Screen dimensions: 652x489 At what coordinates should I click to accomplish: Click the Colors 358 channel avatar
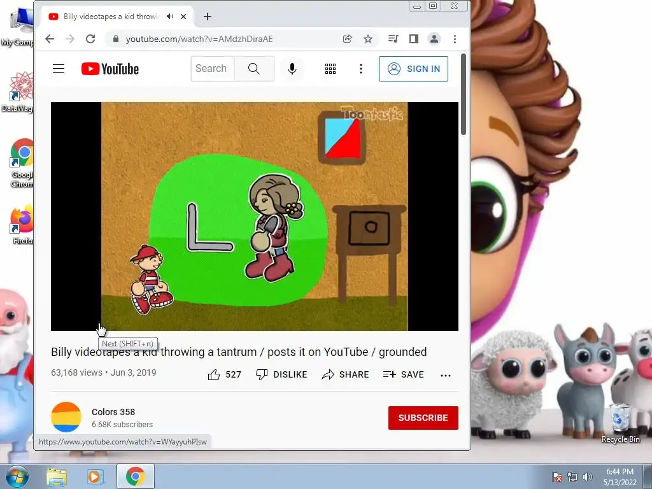coord(66,417)
